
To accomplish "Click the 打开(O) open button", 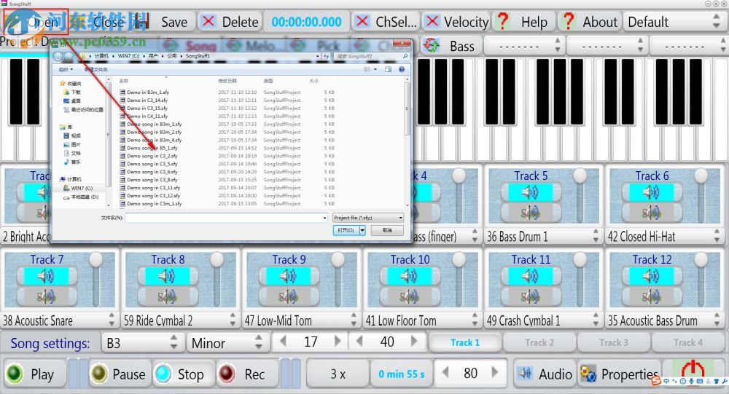I will pos(346,230).
